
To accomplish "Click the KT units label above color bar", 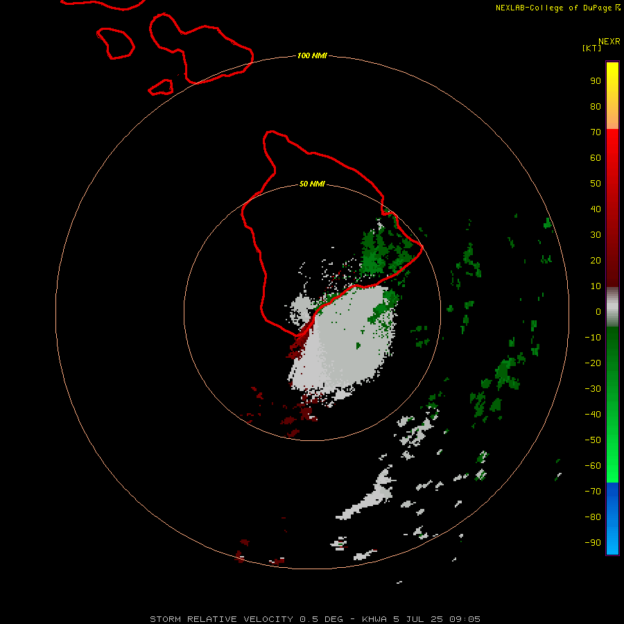I will 591,48.
